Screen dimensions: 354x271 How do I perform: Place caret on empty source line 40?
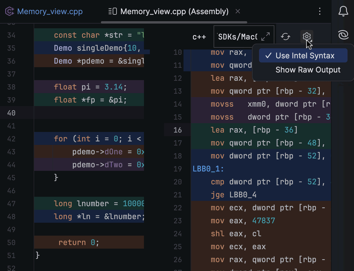[x=88, y=113]
